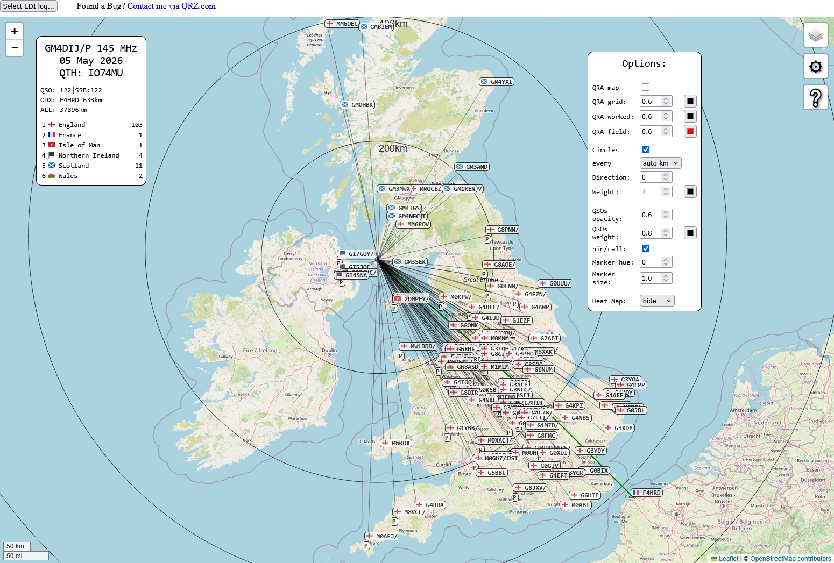
Task: Click the circle Weight number field
Action: tap(656, 191)
